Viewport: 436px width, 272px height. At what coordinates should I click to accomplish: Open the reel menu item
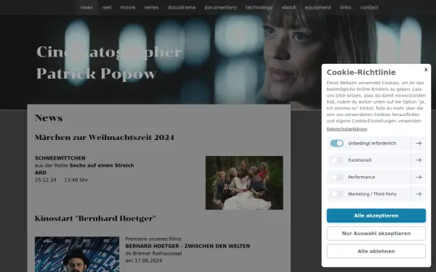107,7
